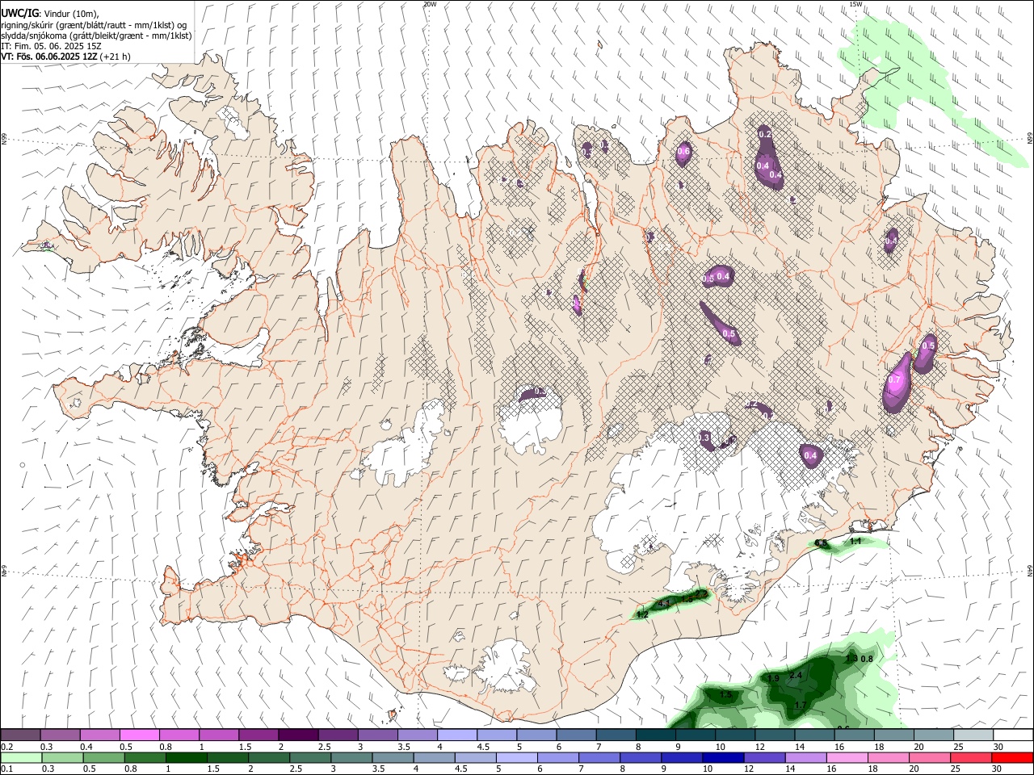Click the '66N' latitude label on the right edge
The image size is (1034, 775).
(x=1030, y=139)
